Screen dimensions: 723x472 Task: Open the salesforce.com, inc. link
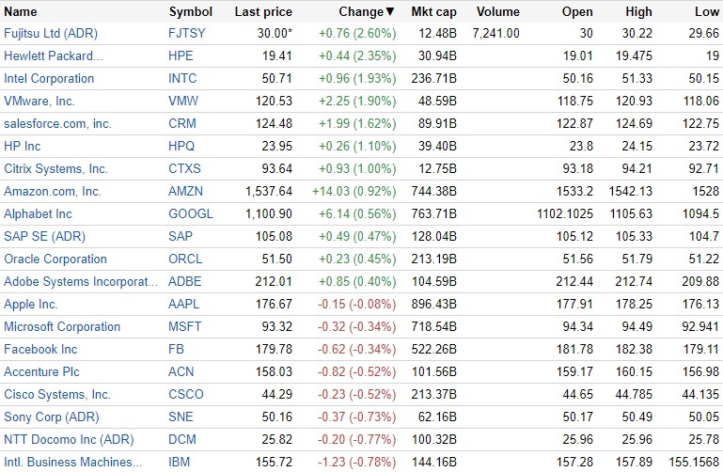57,124
